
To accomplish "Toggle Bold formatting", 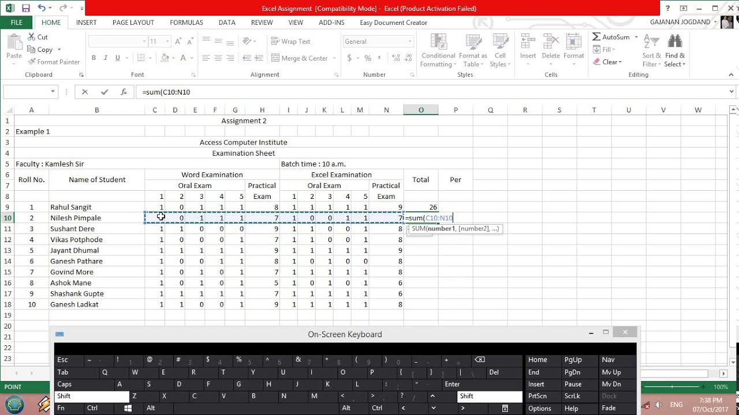I will 94,58.
